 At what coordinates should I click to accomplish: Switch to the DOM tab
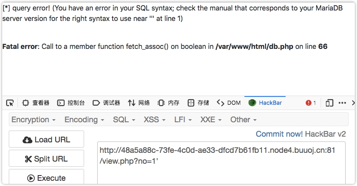tap(229, 103)
